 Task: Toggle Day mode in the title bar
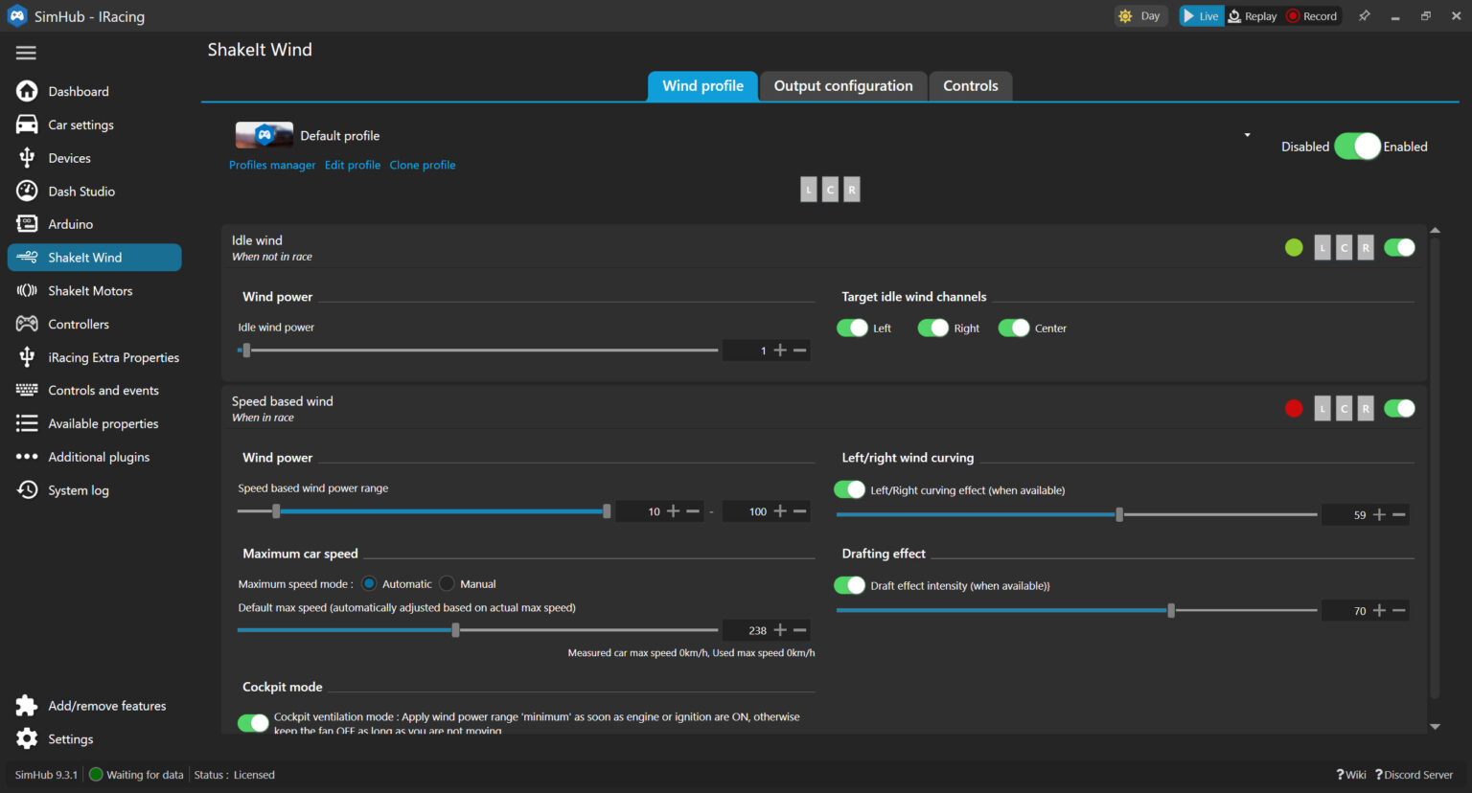[1140, 15]
